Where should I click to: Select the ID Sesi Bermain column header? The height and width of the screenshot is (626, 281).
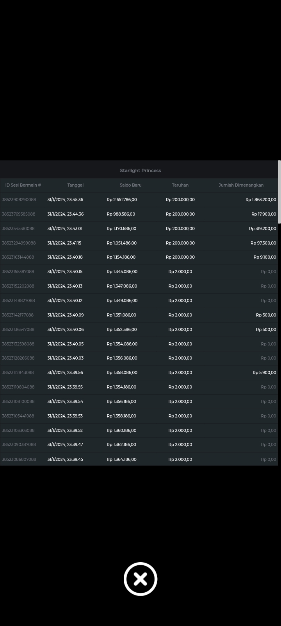point(23,185)
